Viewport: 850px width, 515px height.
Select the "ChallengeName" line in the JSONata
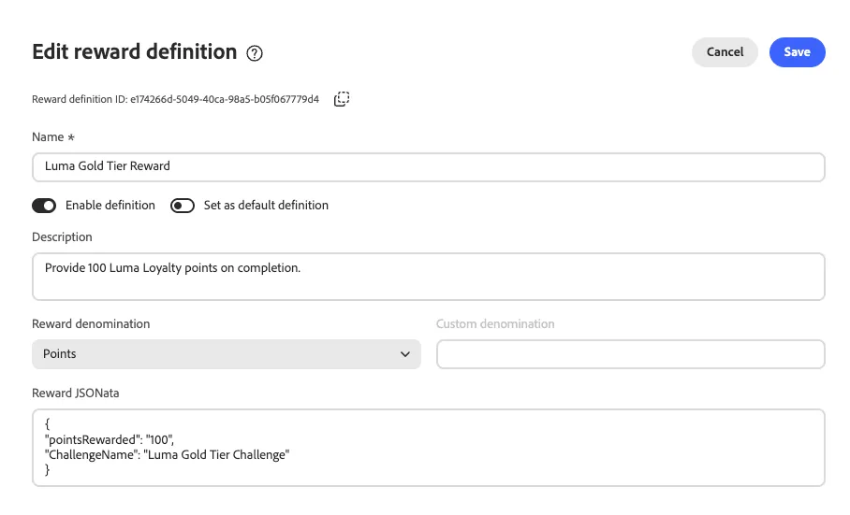coord(167,454)
